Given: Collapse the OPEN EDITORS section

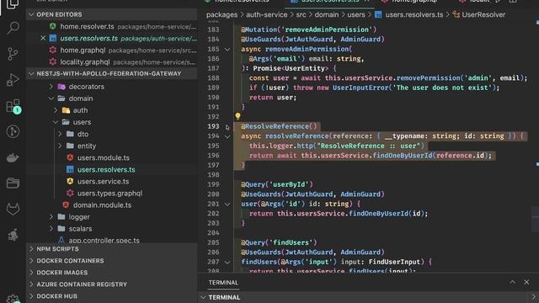Looking at the screenshot, I should (31, 14).
